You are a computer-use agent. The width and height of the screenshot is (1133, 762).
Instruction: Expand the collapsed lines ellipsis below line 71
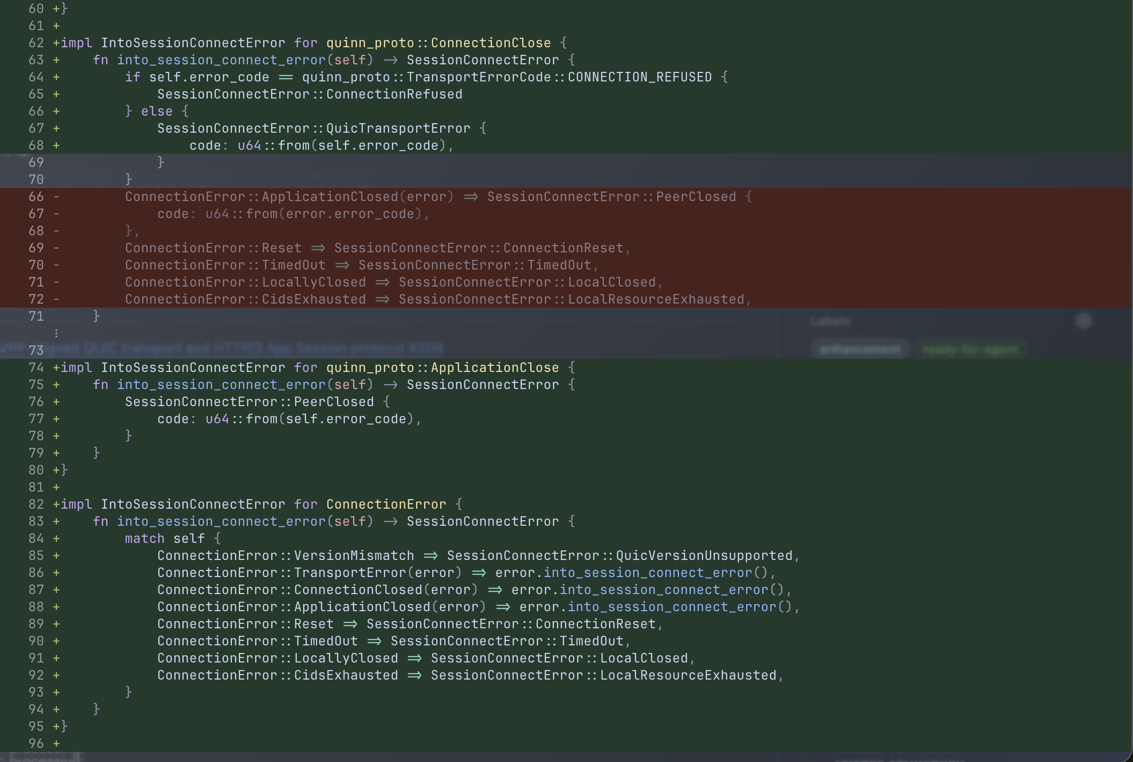tap(56, 333)
